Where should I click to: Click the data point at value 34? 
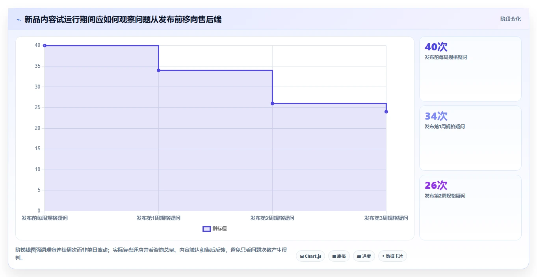[158, 70]
